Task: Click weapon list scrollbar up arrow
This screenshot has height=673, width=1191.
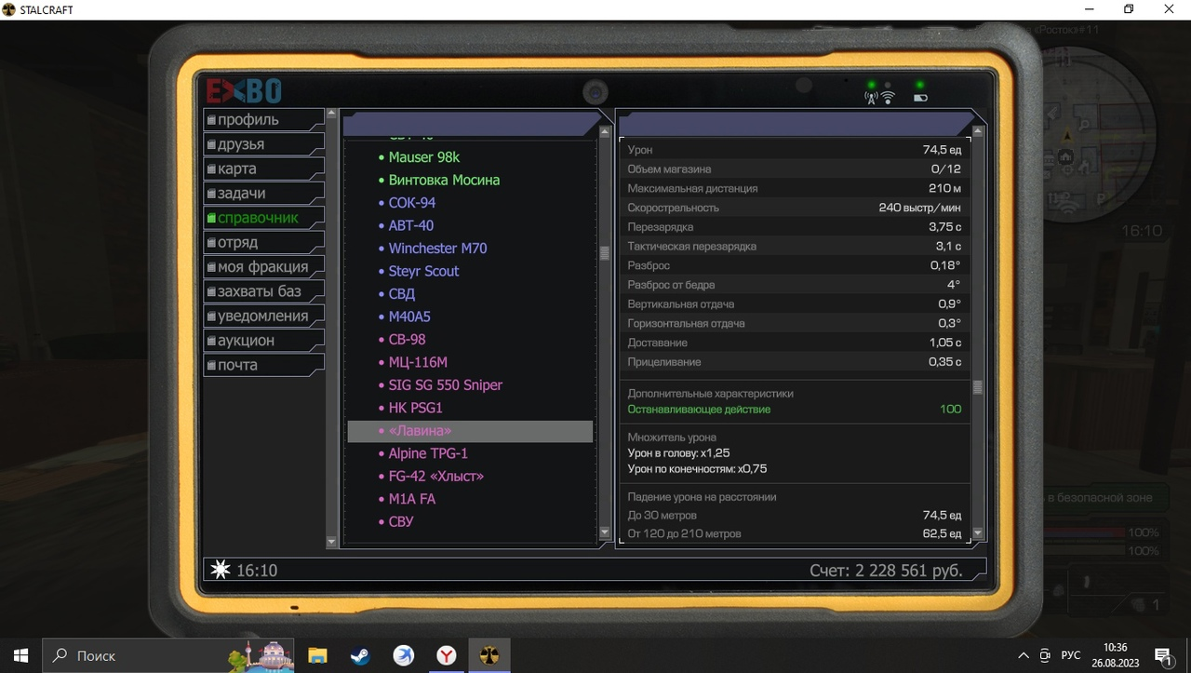Action: pos(605,131)
